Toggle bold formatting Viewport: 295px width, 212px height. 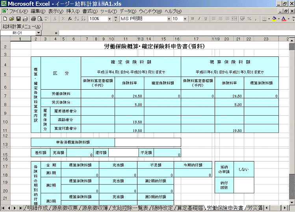point(192,19)
